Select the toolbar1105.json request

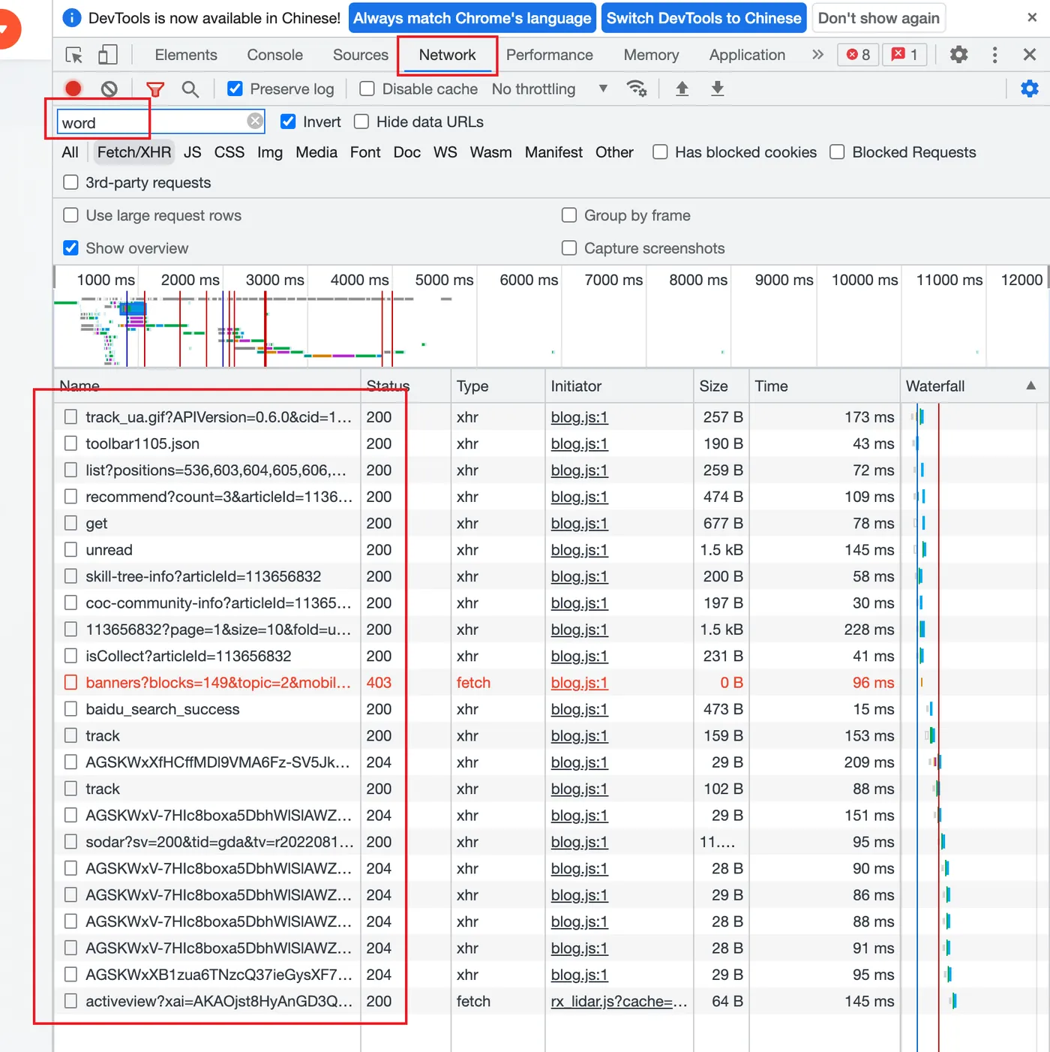pyautogui.click(x=142, y=443)
